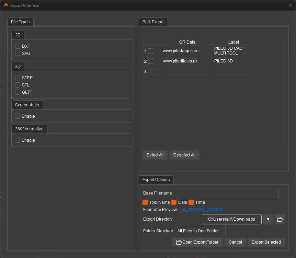Toggle the GLTF format checkbox

18,92
